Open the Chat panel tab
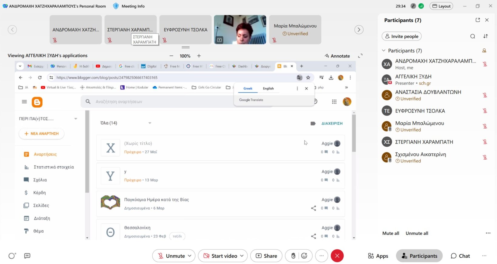 (x=460, y=256)
